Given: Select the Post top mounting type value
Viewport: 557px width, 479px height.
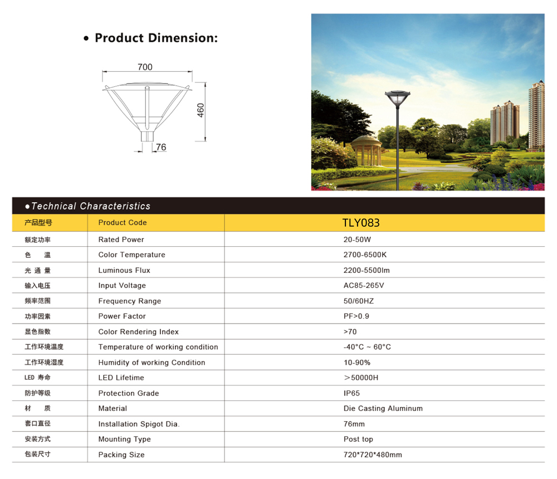Looking at the screenshot, I should click(358, 439).
